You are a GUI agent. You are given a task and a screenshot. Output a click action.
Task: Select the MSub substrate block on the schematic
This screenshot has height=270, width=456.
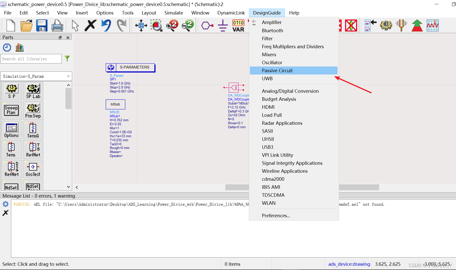click(115, 104)
